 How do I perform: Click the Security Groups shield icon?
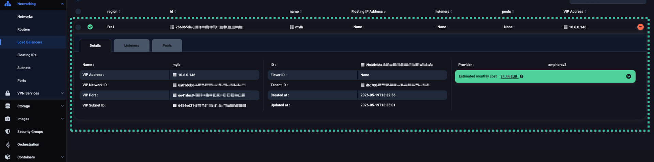coord(7,132)
